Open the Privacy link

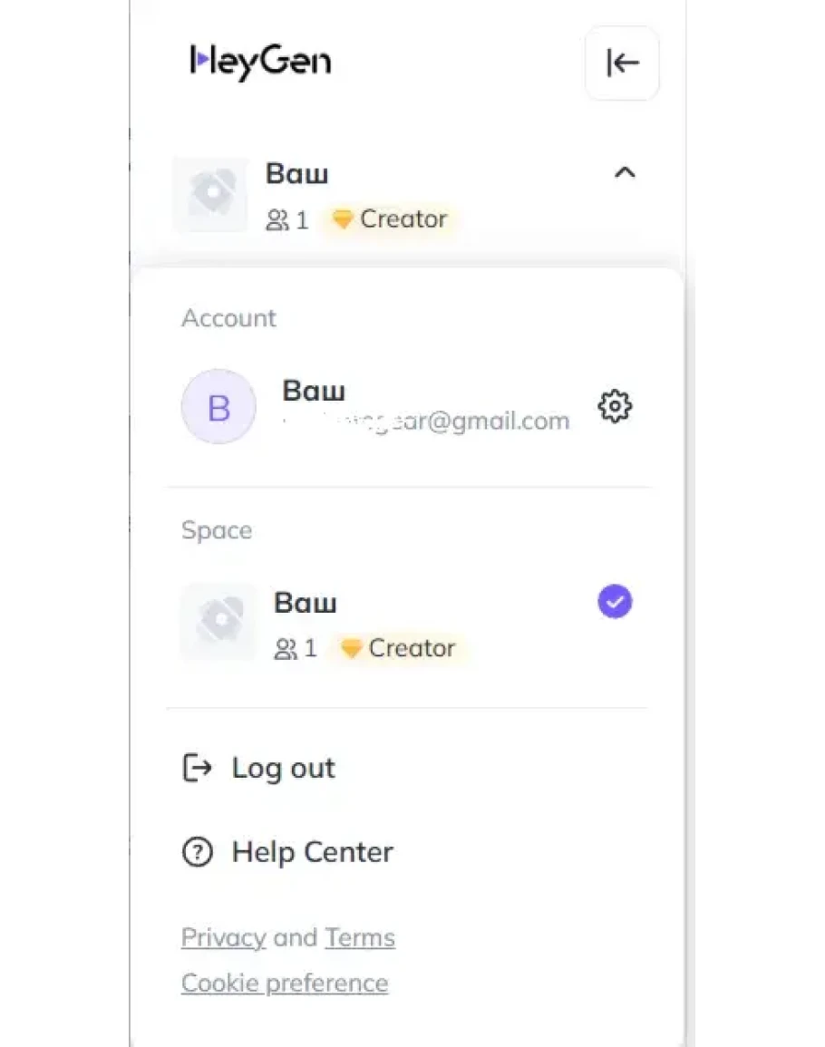223,937
